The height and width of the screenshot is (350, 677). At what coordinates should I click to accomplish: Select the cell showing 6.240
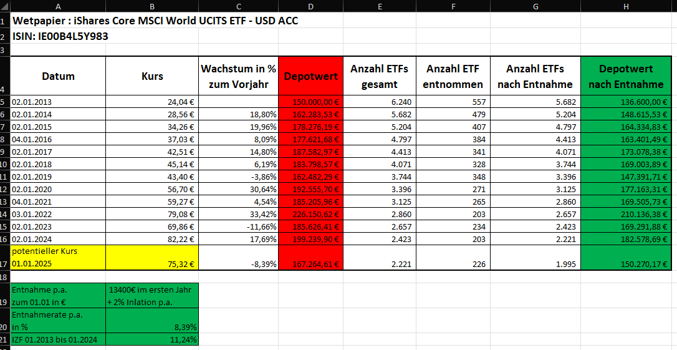pos(380,102)
